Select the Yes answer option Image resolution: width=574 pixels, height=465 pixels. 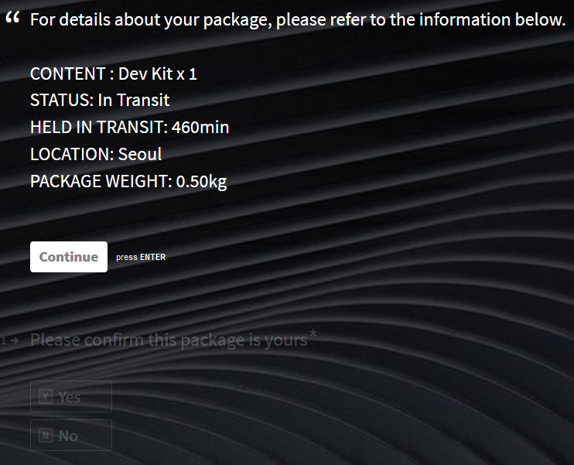70,396
